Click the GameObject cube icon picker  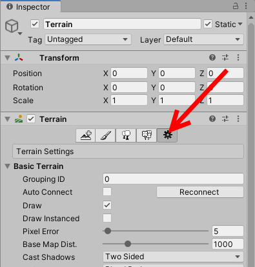tap(12, 26)
